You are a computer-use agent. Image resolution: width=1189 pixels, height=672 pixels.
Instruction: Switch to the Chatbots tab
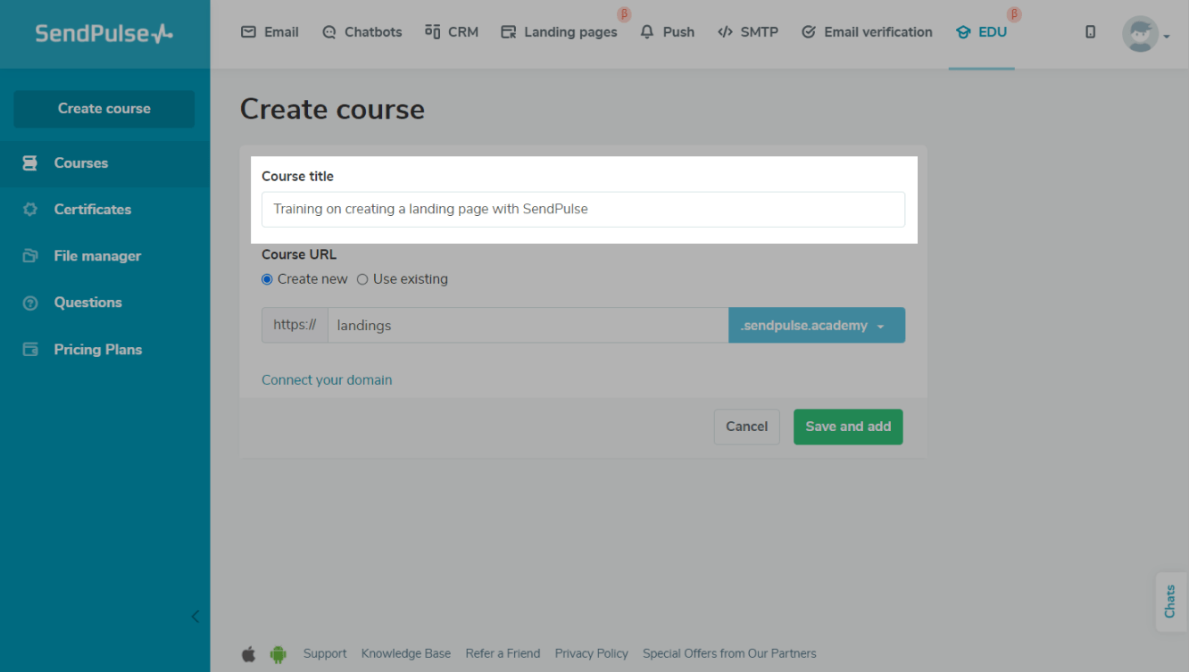pyautogui.click(x=362, y=32)
